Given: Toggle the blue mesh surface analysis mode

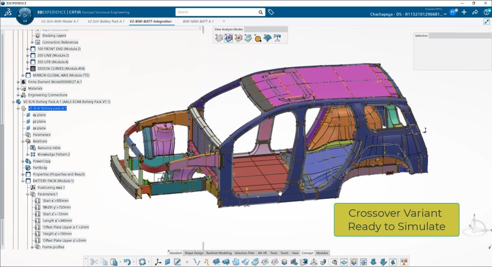Looking at the screenshot, I should click(x=268, y=38).
